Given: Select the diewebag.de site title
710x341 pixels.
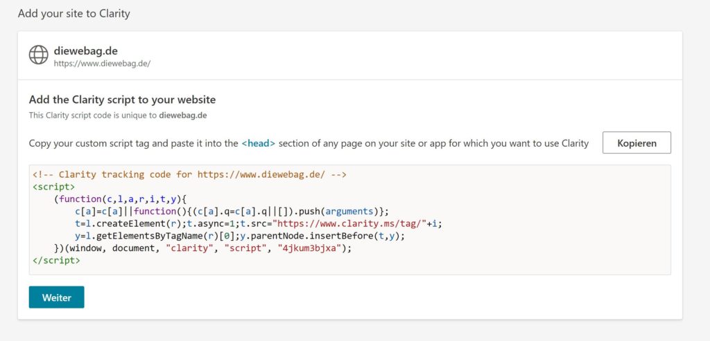Looking at the screenshot, I should 85,50.
